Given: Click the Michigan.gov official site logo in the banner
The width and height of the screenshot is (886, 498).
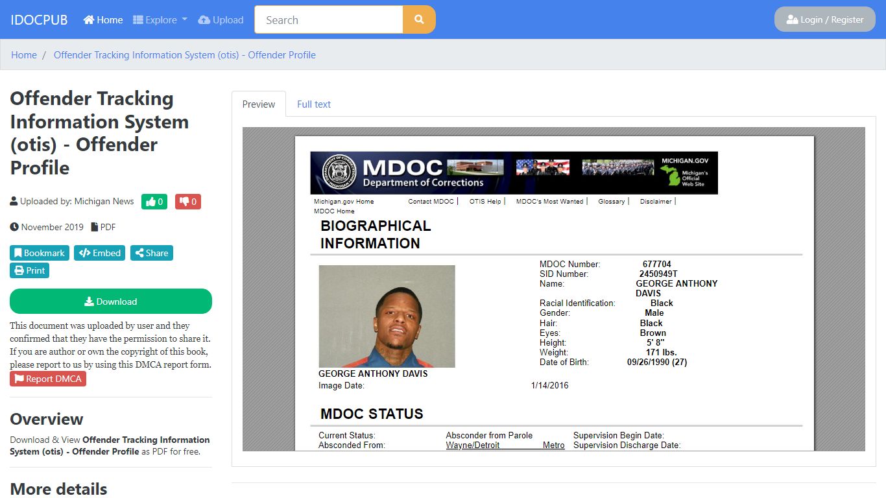Looking at the screenshot, I should pyautogui.click(x=685, y=172).
